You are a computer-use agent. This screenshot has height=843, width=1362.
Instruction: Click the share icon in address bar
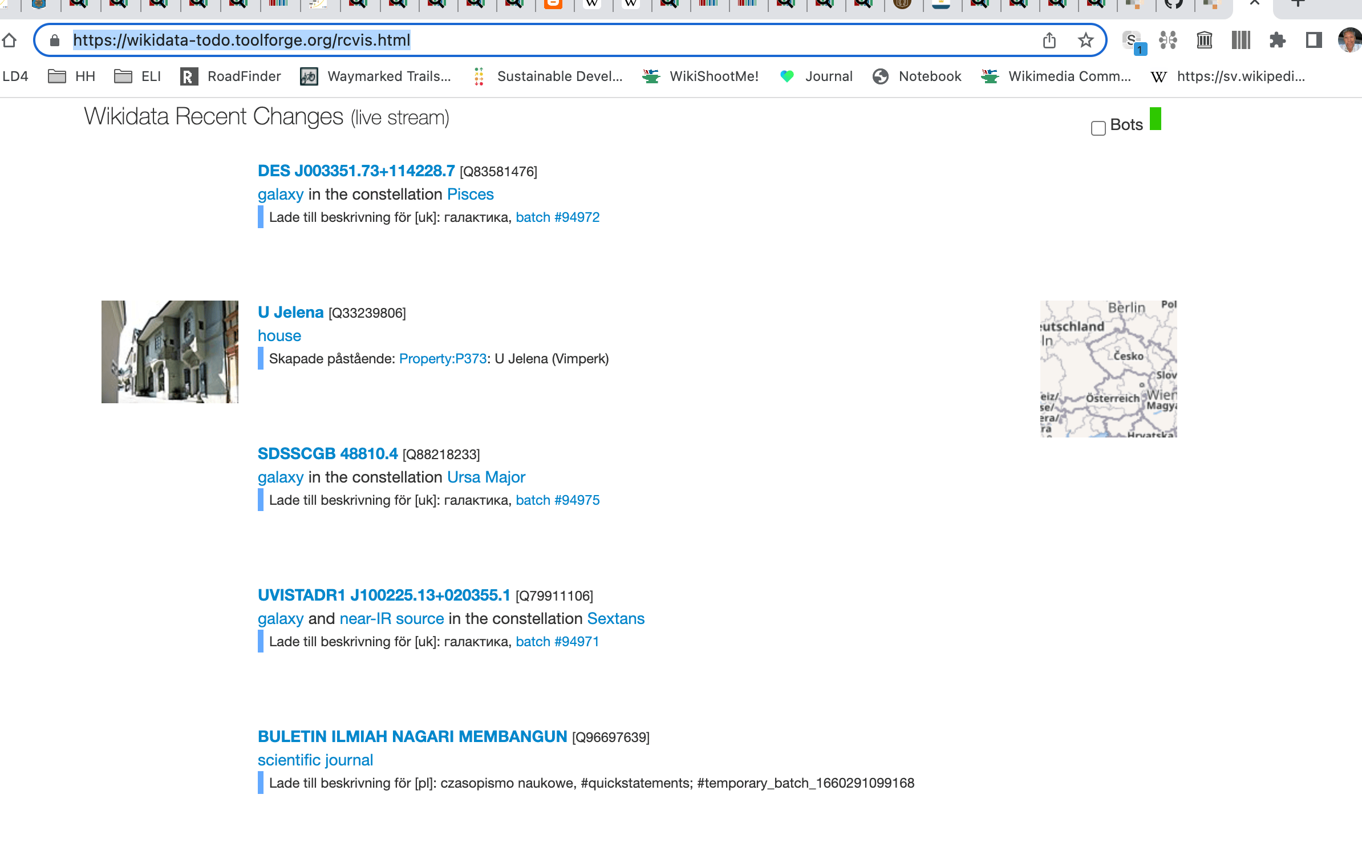pos(1049,40)
